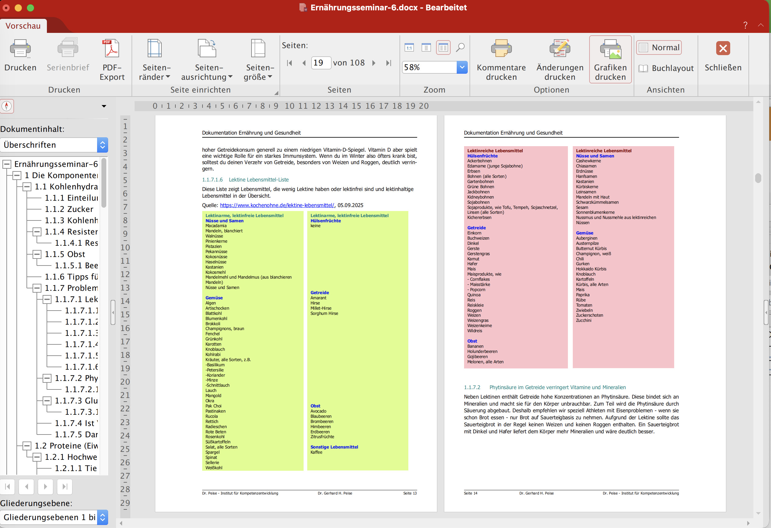This screenshot has height=528, width=771.
Task: Click the document vertical scrollbar thumb
Action: pyautogui.click(x=758, y=178)
